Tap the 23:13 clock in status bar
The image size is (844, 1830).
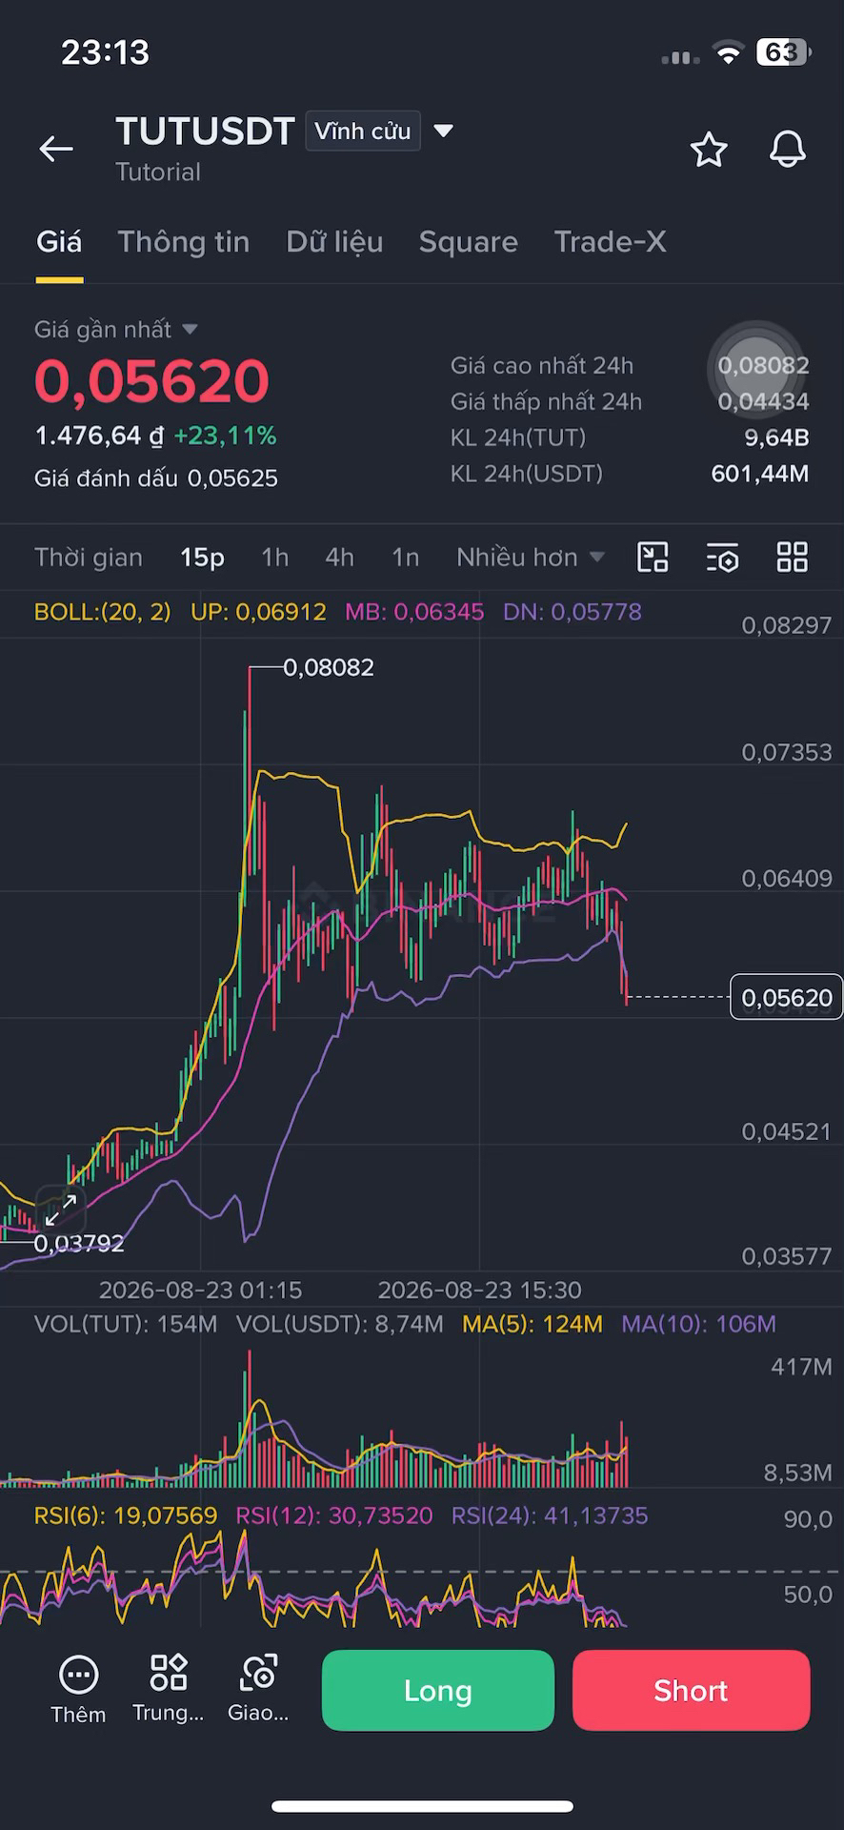105,52
